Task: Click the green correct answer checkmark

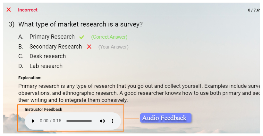Action: (81, 37)
